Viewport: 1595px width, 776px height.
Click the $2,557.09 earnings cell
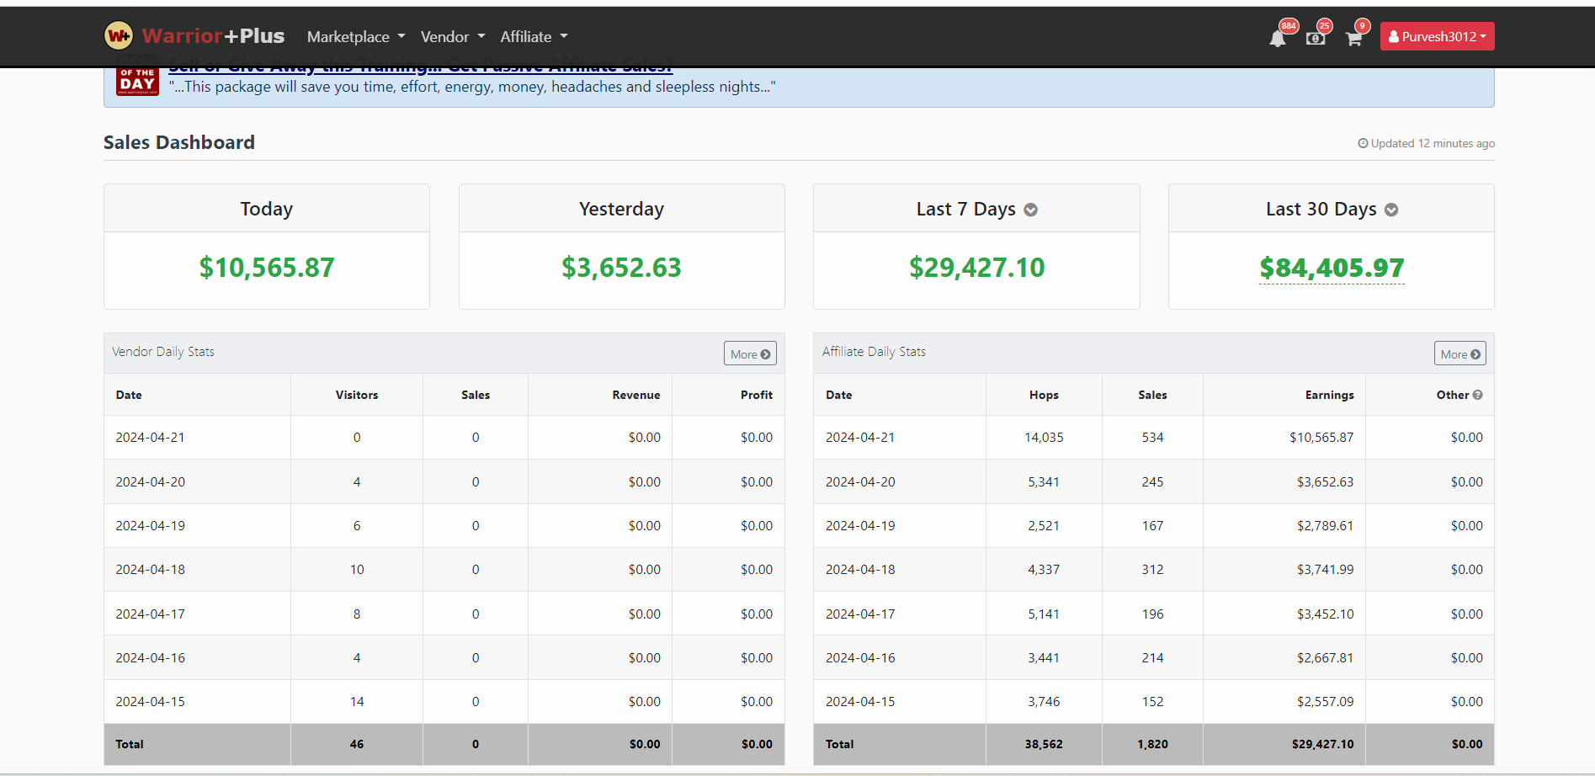pos(1325,702)
